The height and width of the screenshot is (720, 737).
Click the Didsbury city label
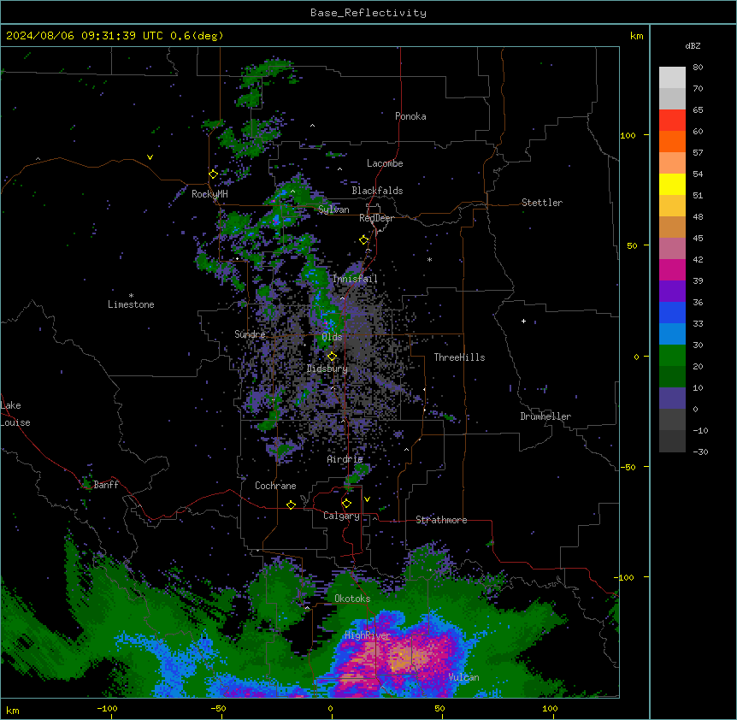327,369
